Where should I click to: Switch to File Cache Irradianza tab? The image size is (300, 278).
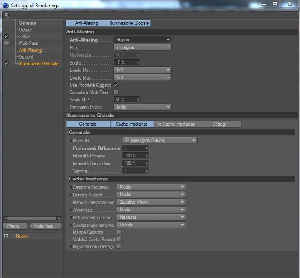(x=176, y=124)
